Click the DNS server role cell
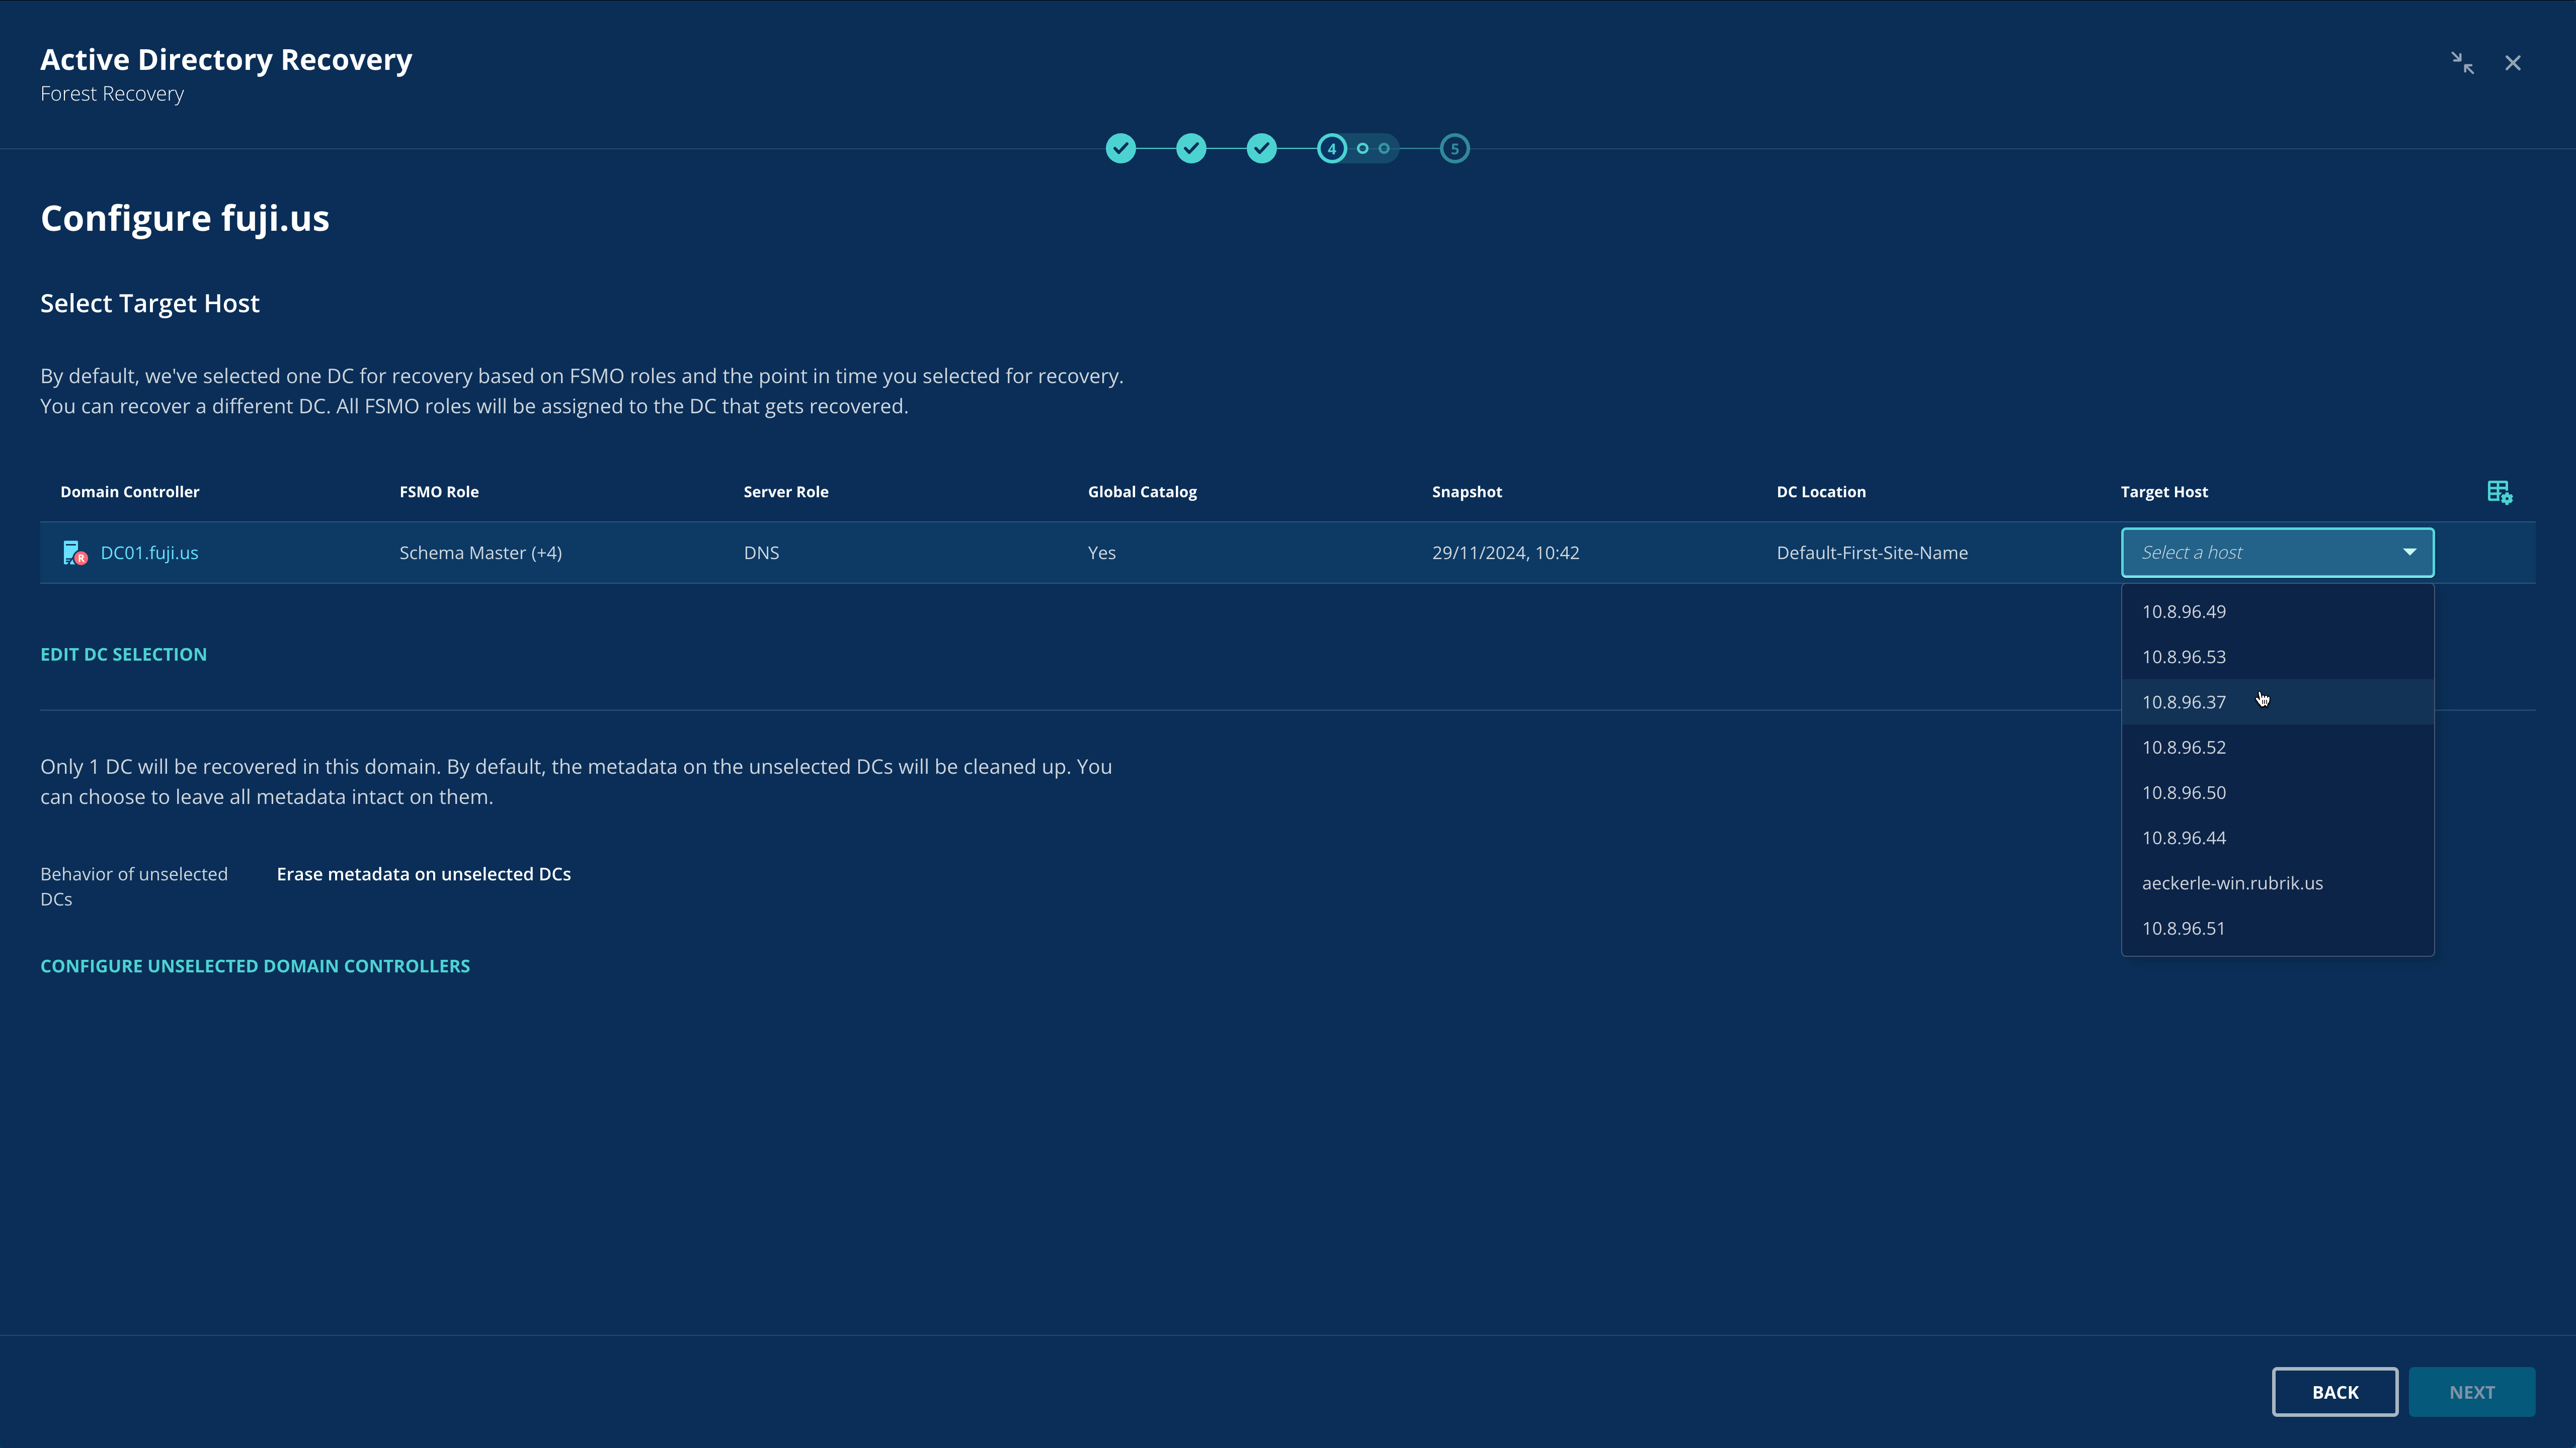 tap(761, 553)
